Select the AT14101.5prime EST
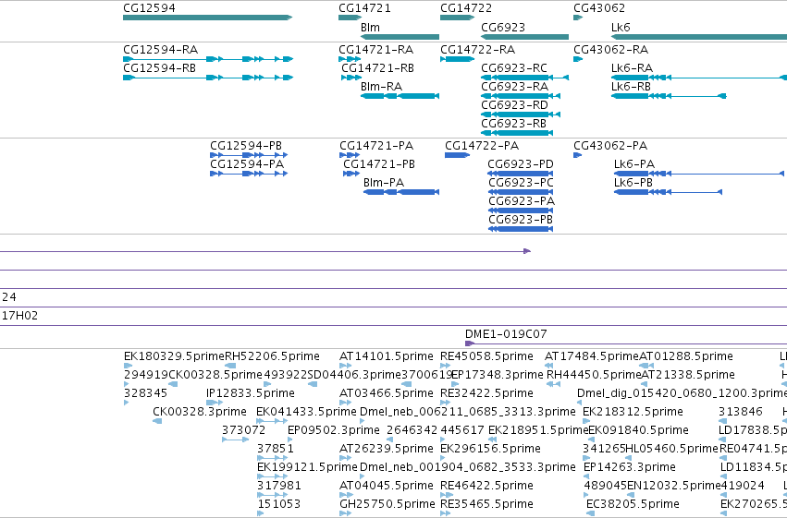 coord(345,367)
